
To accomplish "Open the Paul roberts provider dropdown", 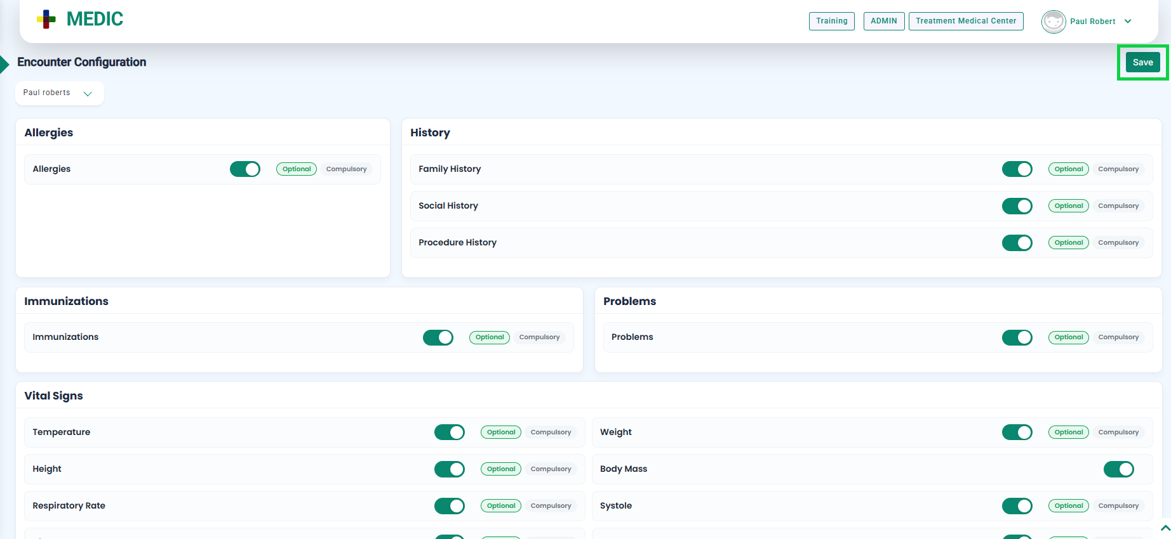I will pyautogui.click(x=59, y=93).
